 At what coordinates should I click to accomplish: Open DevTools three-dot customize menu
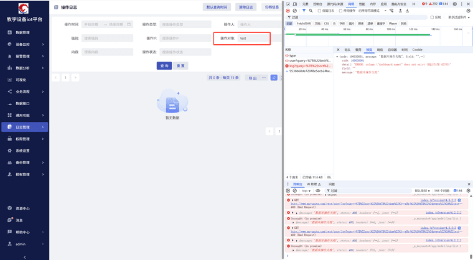462,4
